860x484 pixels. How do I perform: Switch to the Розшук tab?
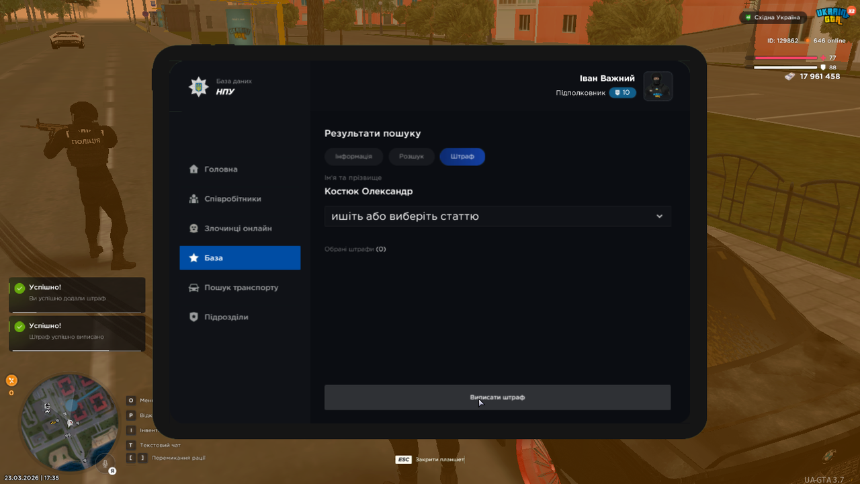coord(411,157)
